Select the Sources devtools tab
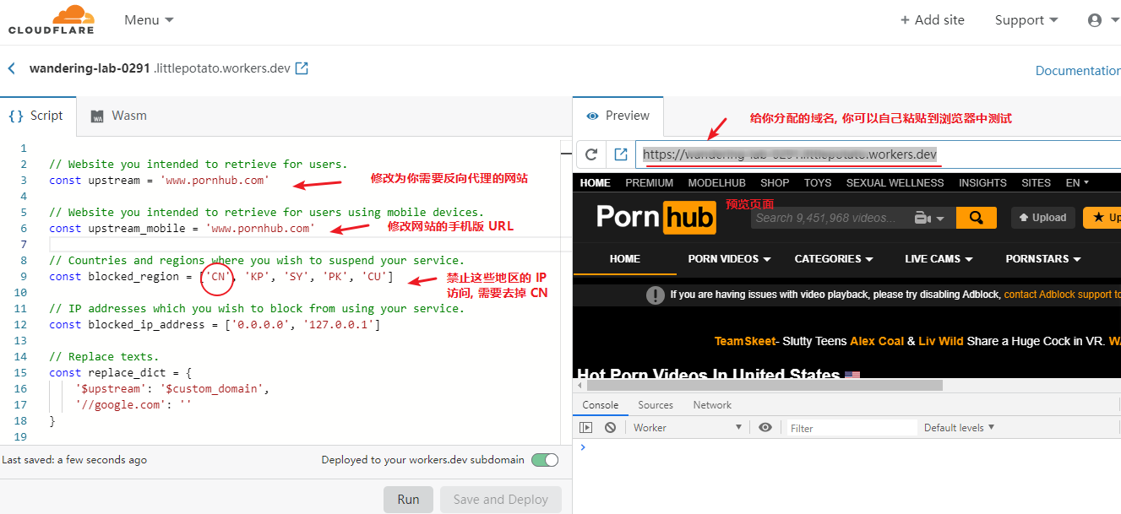Image resolution: width=1121 pixels, height=514 pixels. pos(656,405)
